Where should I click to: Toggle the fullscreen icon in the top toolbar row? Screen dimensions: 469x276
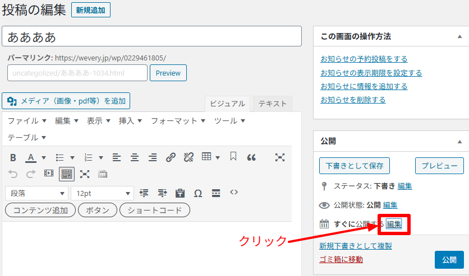point(280,157)
